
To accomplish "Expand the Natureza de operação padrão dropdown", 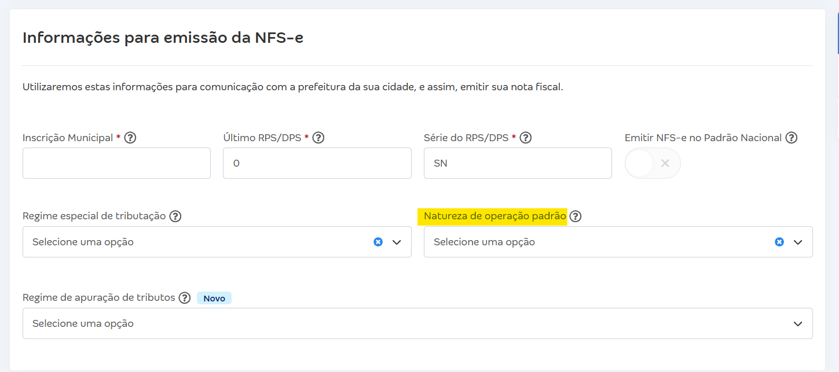I will coord(798,241).
